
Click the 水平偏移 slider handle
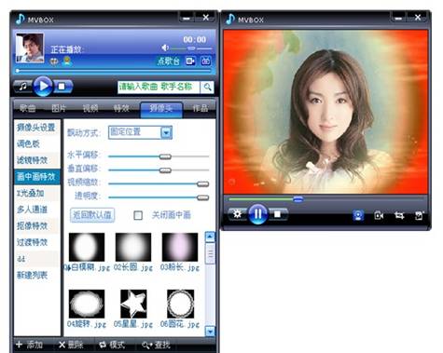point(165,156)
